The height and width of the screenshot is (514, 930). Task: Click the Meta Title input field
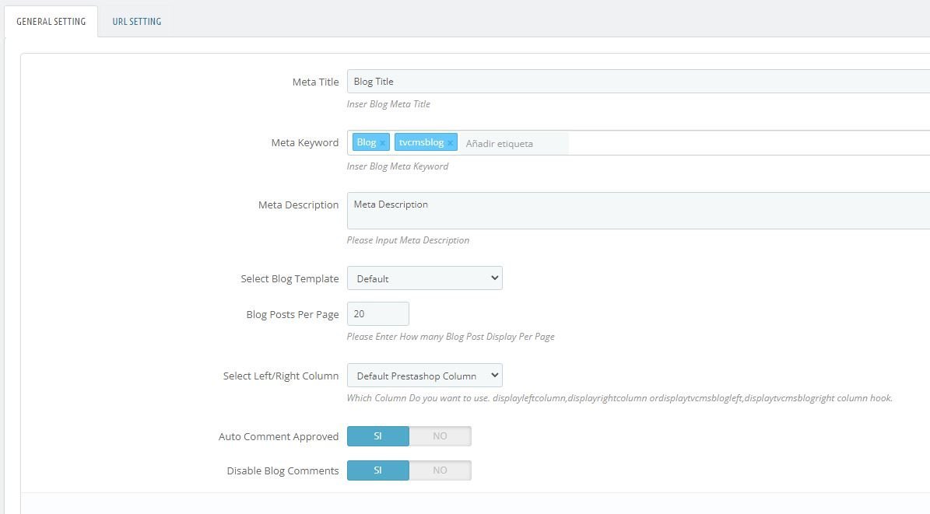pos(638,81)
